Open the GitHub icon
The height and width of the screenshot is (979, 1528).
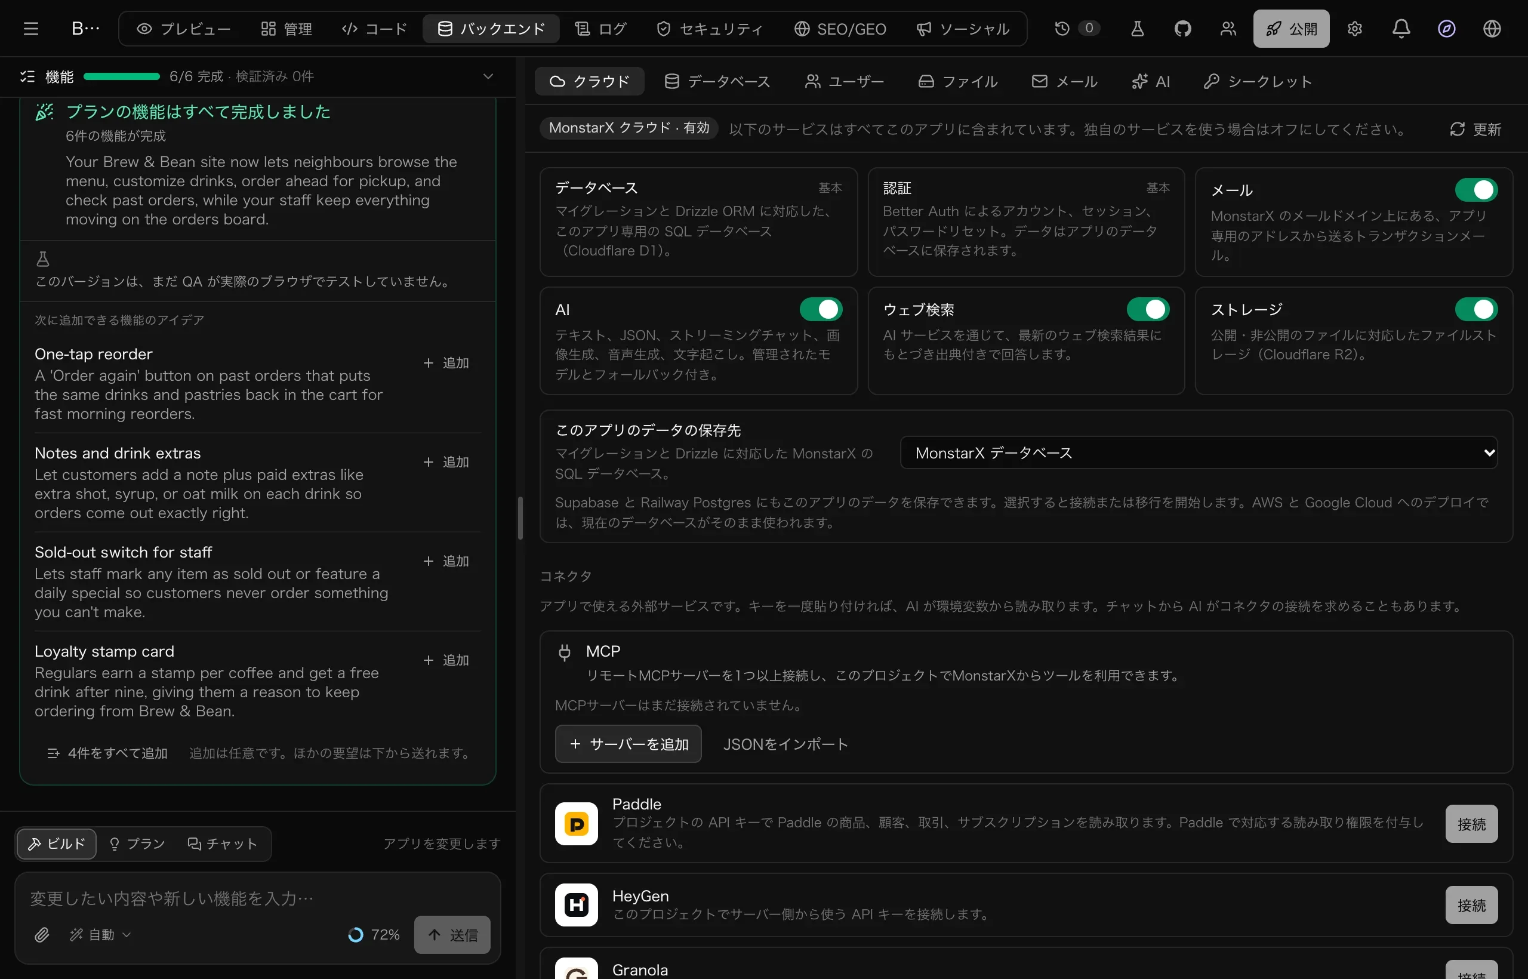pyautogui.click(x=1182, y=29)
